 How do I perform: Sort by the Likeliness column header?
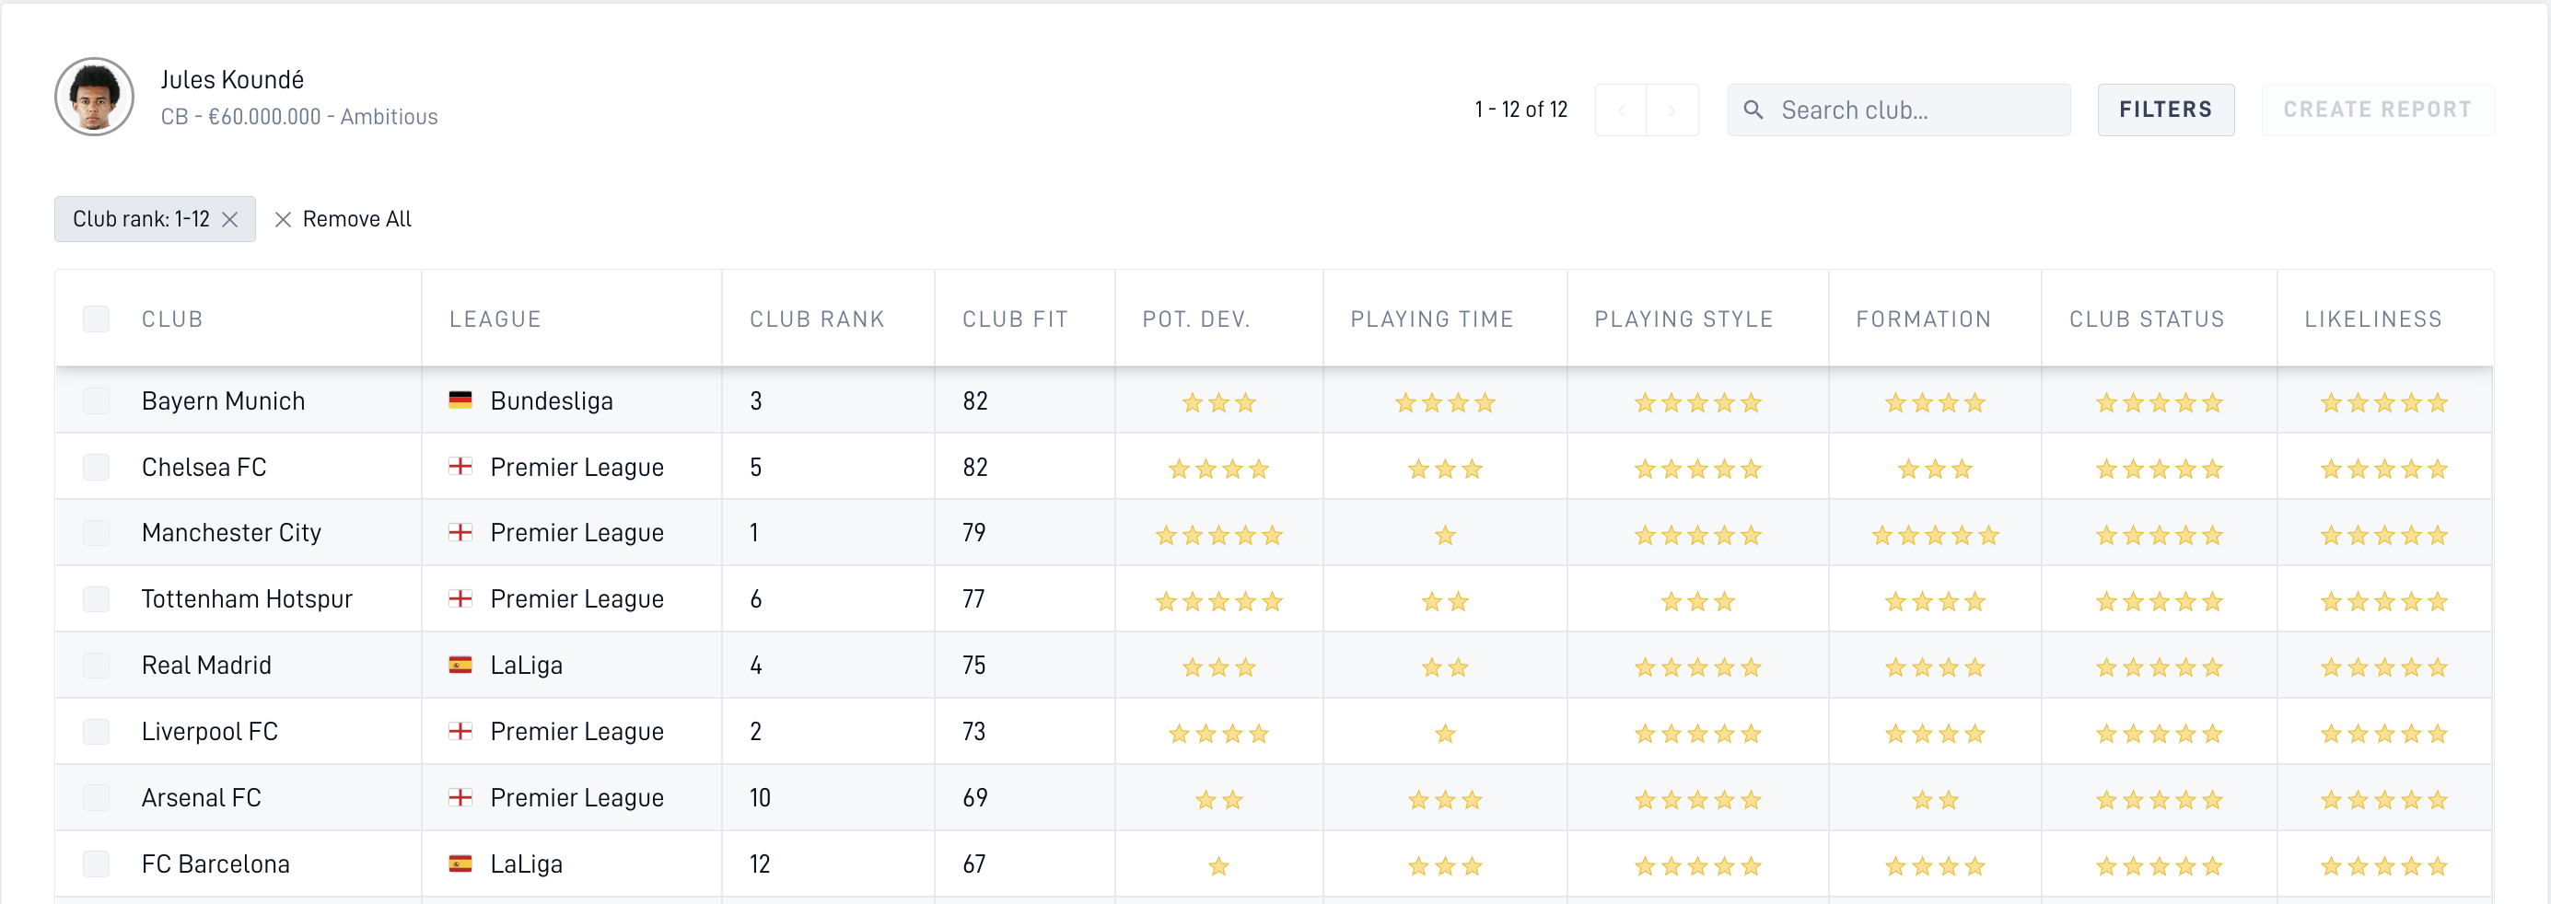pyautogui.click(x=2372, y=319)
